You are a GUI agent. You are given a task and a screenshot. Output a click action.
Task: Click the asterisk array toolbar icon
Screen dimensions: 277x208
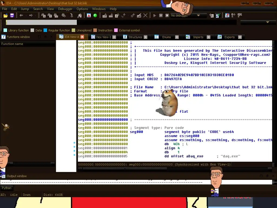point(133,15)
